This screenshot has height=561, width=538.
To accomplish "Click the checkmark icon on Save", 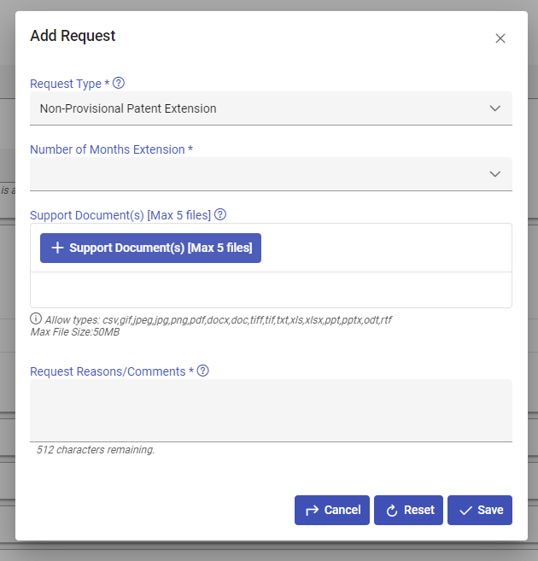I will pyautogui.click(x=465, y=510).
